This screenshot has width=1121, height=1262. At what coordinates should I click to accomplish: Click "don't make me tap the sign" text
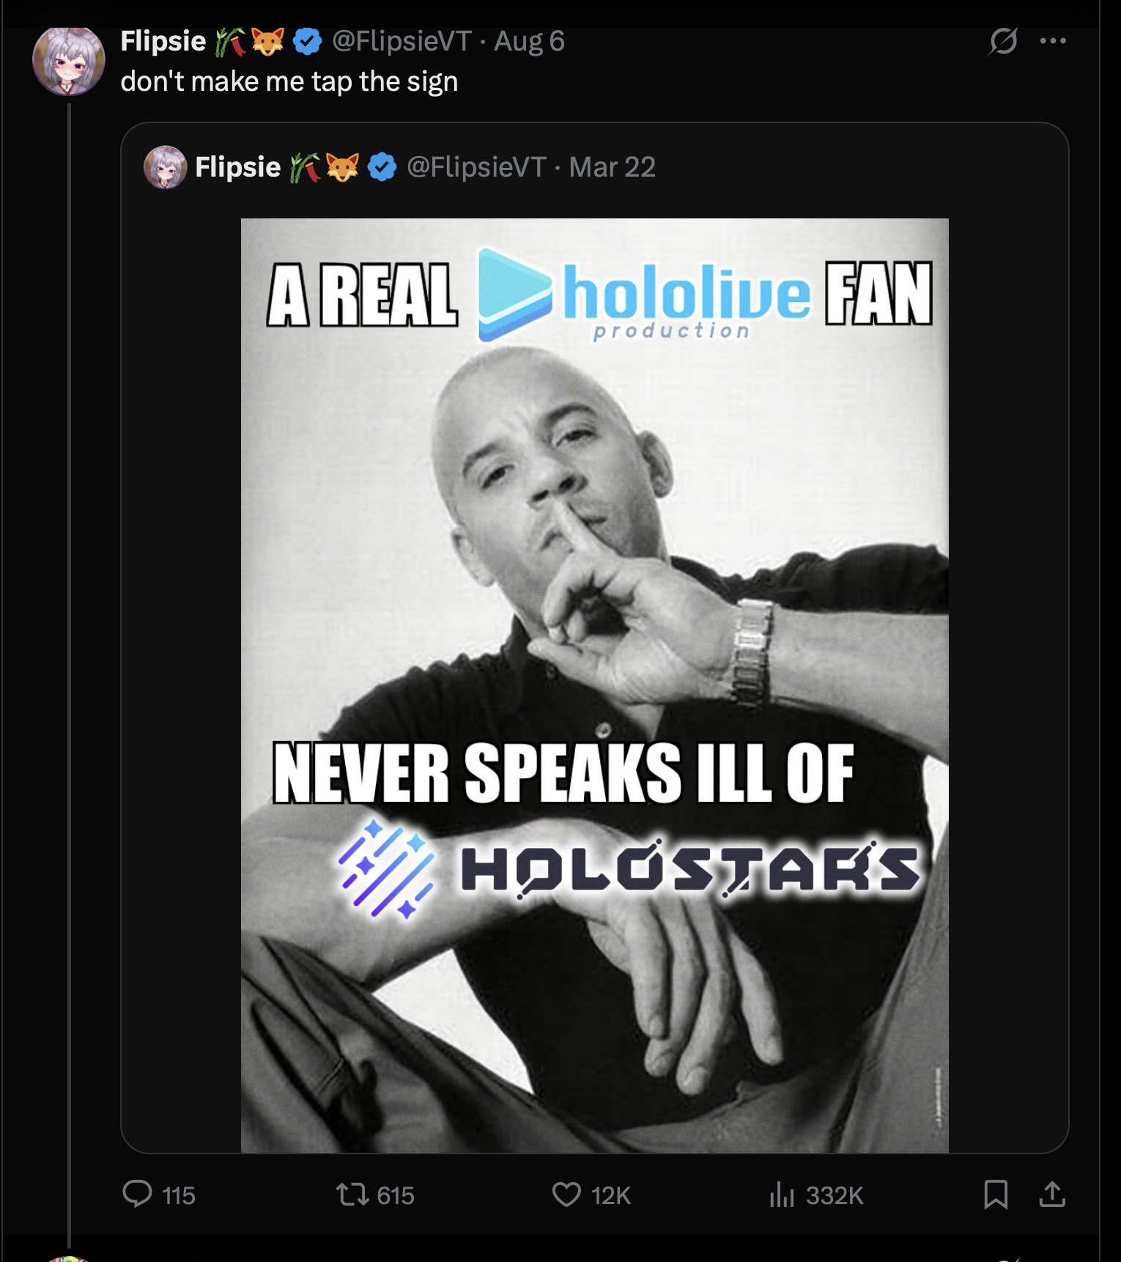point(289,81)
